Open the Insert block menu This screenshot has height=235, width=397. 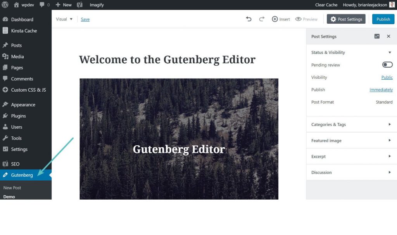pos(281,19)
